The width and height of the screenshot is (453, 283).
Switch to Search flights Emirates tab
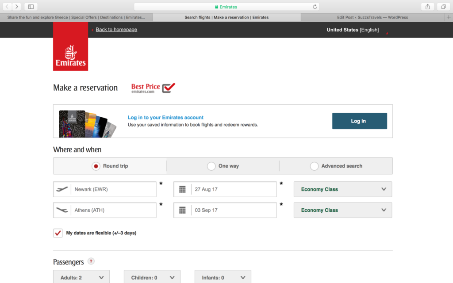click(x=226, y=17)
